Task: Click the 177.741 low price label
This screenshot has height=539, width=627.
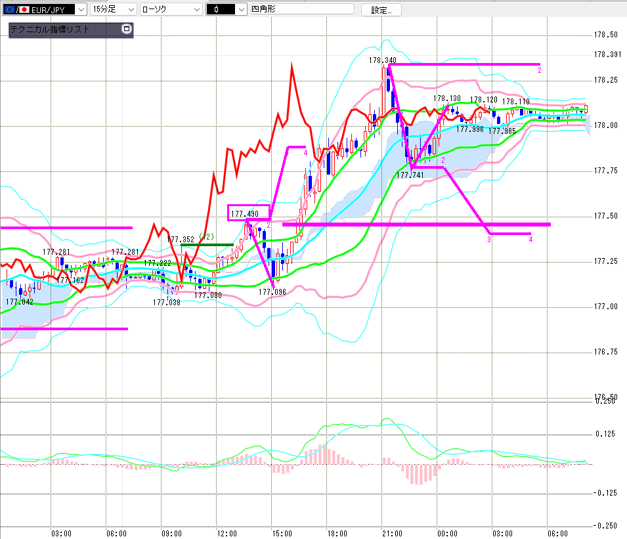Action: coord(410,175)
